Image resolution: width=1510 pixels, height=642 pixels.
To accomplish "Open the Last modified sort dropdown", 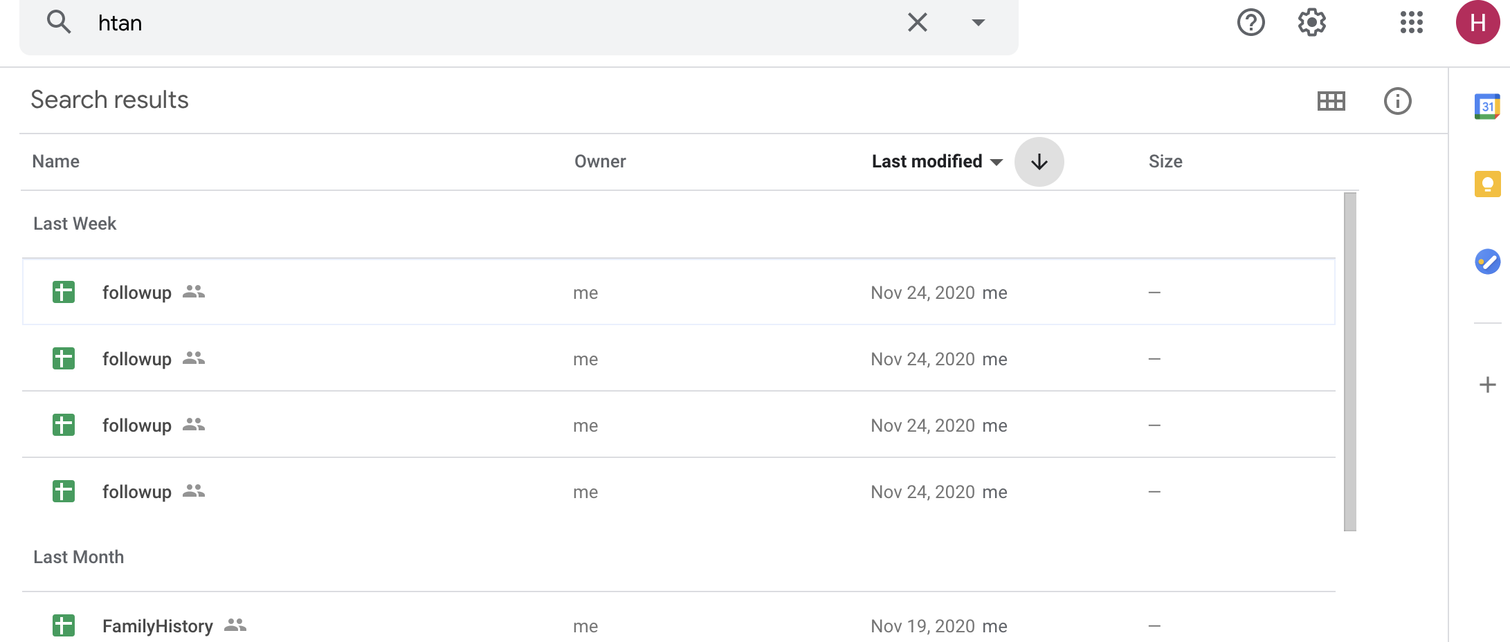I will click(936, 161).
